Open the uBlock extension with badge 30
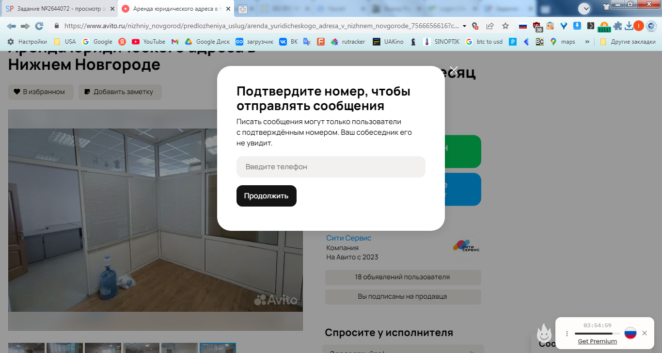 pos(537,26)
